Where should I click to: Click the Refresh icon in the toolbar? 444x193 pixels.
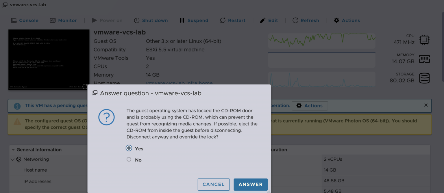(295, 20)
